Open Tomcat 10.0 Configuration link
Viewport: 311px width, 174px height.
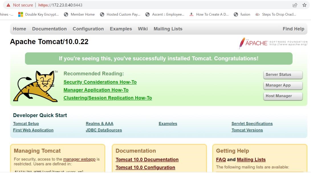tap(145, 167)
